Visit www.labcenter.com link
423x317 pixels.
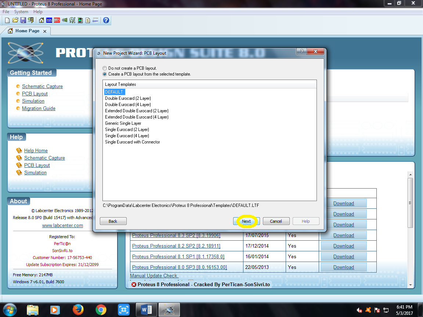(62, 225)
